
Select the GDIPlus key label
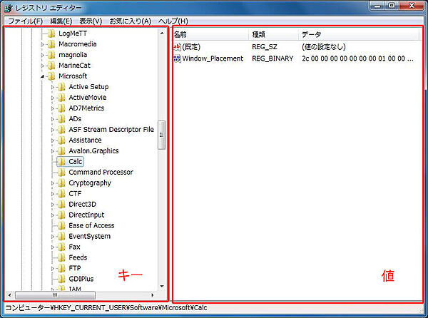pos(81,279)
